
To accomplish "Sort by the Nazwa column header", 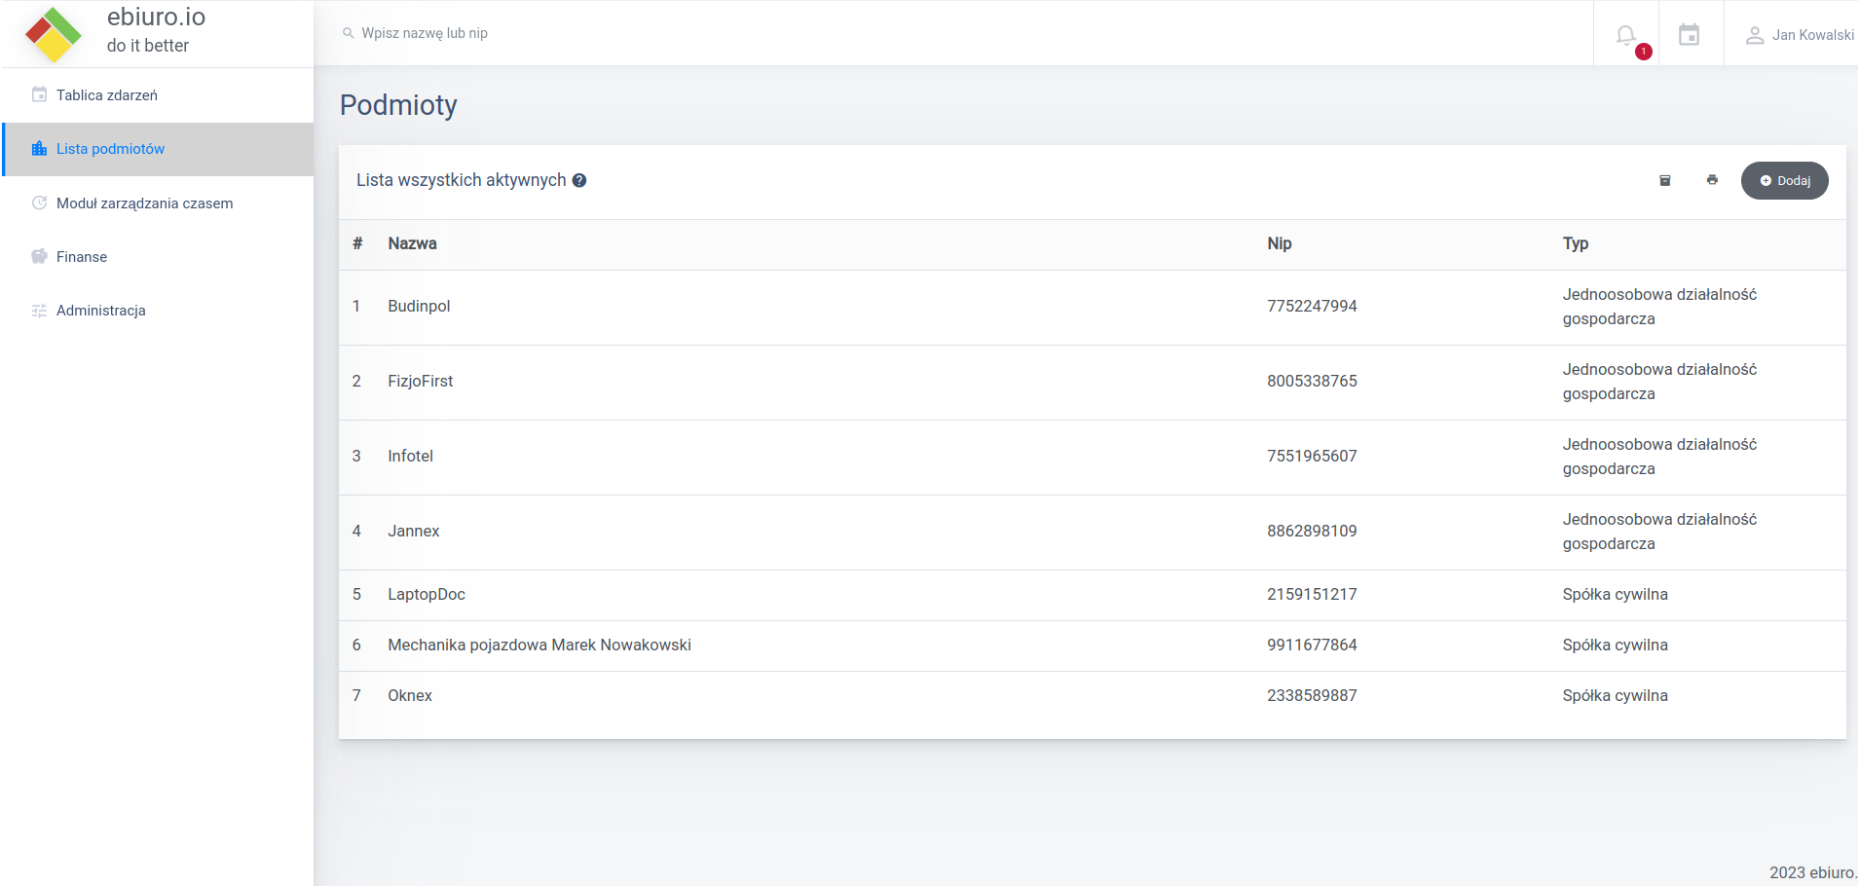I will [412, 244].
